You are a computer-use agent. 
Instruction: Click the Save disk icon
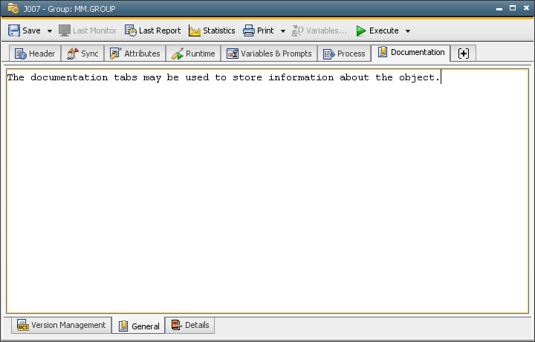14,30
